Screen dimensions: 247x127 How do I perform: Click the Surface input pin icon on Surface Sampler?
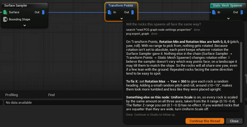click(5, 12)
